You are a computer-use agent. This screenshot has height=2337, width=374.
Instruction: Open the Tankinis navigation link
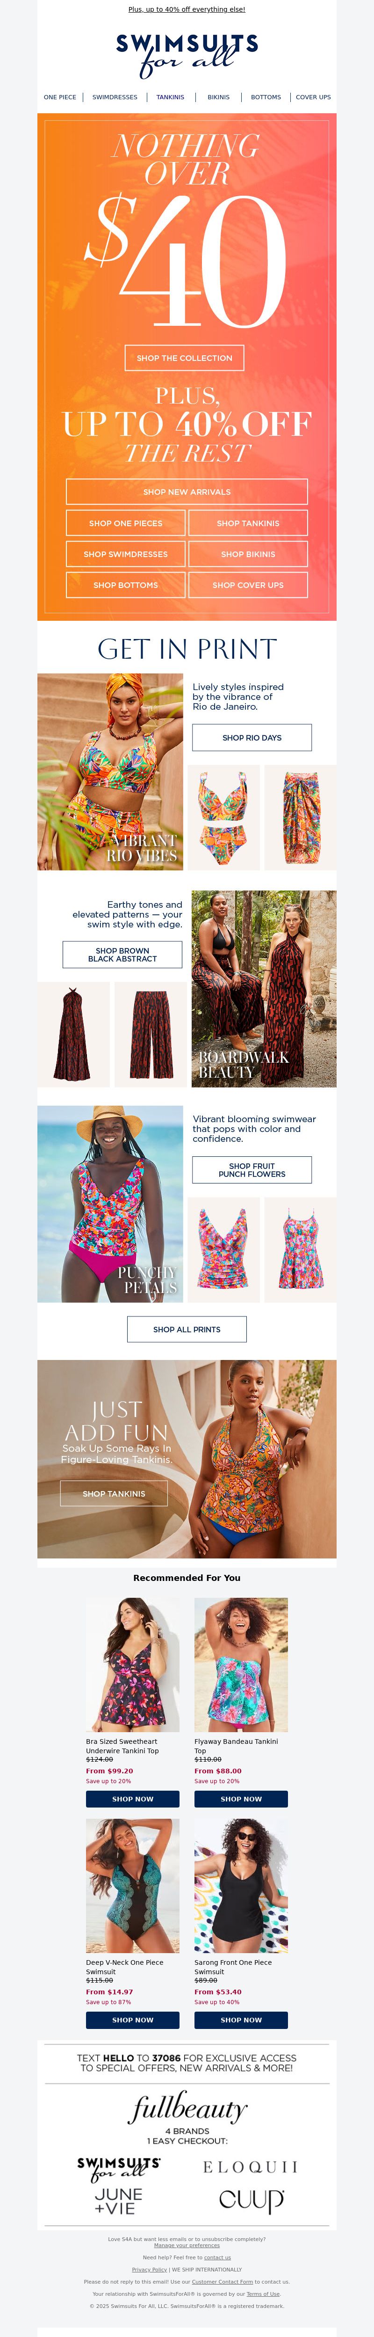point(170,97)
